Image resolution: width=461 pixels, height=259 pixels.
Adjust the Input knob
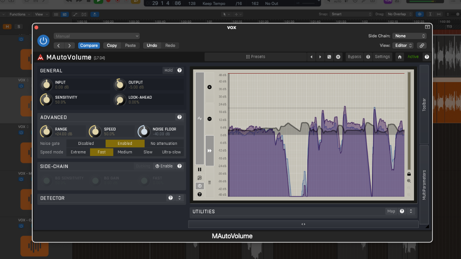coord(46,85)
